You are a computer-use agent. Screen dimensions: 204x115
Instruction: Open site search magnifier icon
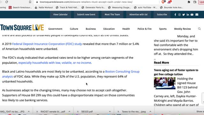(199, 29)
